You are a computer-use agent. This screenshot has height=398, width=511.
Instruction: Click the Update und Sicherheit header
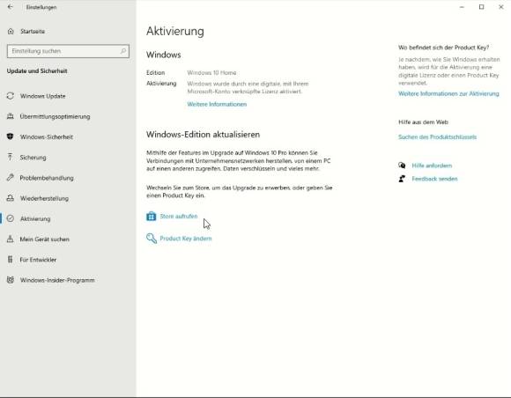[x=37, y=71]
